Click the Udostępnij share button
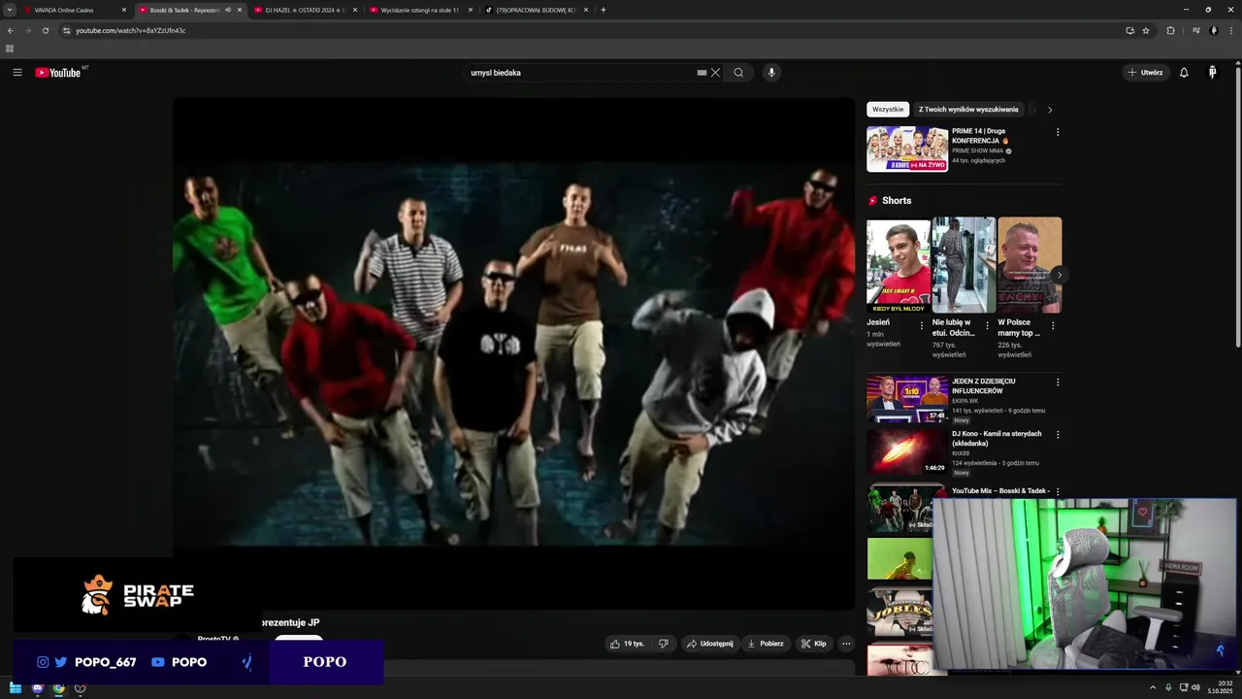 pyautogui.click(x=709, y=644)
